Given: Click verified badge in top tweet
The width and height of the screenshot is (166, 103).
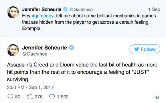Looking at the screenshot, I should [65, 9].
